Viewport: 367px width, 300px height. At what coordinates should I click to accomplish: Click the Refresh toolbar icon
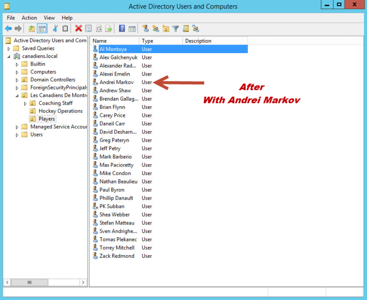pyautogui.click(x=99, y=29)
